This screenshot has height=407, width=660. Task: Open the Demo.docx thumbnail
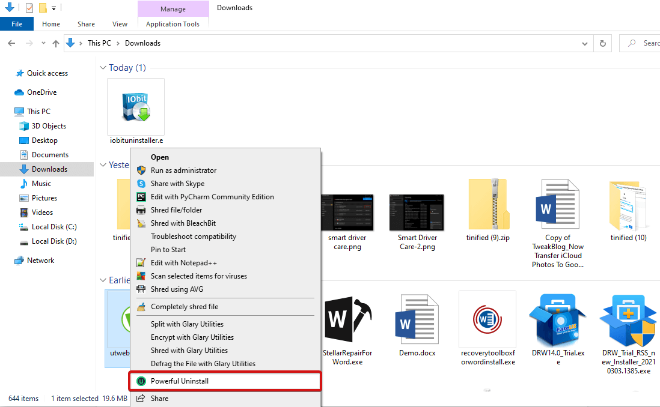click(417, 319)
